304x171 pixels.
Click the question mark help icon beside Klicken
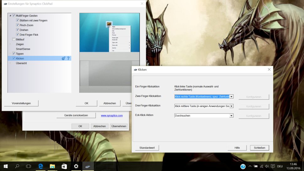tap(68, 58)
